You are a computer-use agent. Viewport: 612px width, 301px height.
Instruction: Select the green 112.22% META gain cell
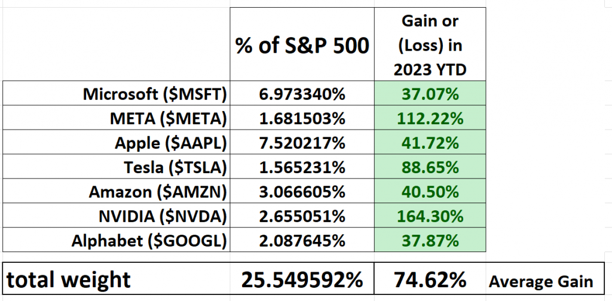click(430, 119)
